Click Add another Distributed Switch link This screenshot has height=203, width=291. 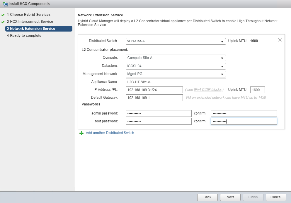(x=110, y=133)
